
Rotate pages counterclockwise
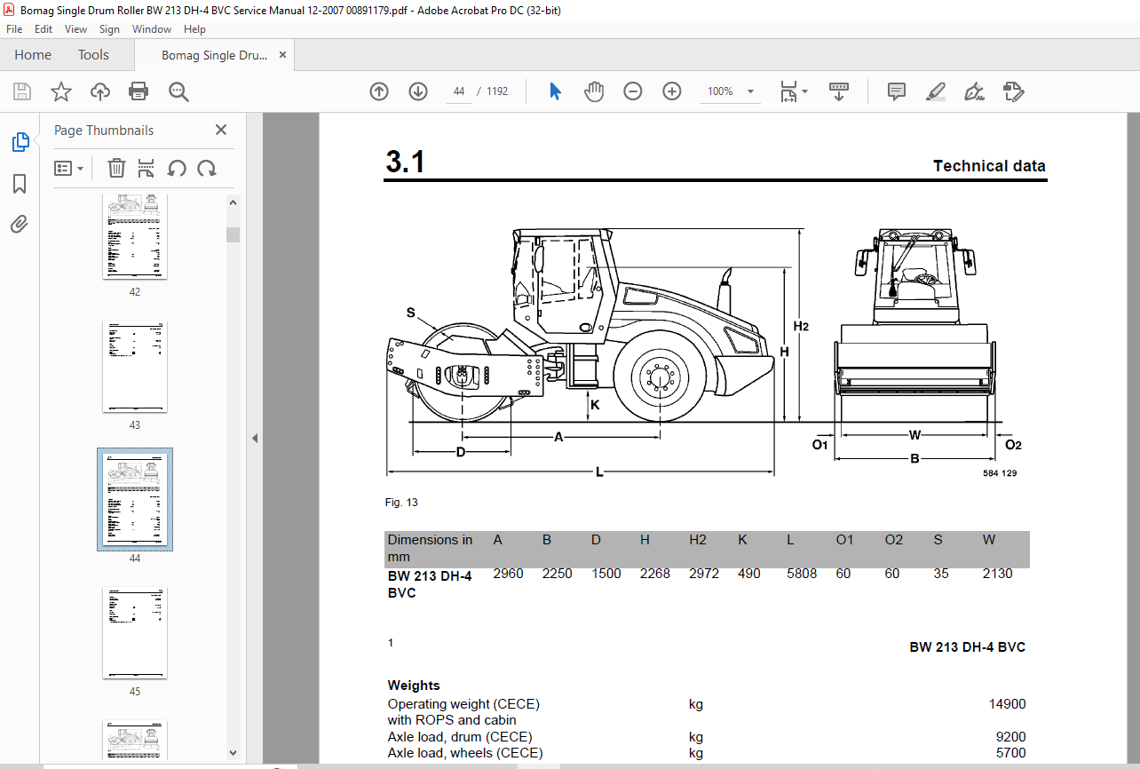click(x=177, y=168)
